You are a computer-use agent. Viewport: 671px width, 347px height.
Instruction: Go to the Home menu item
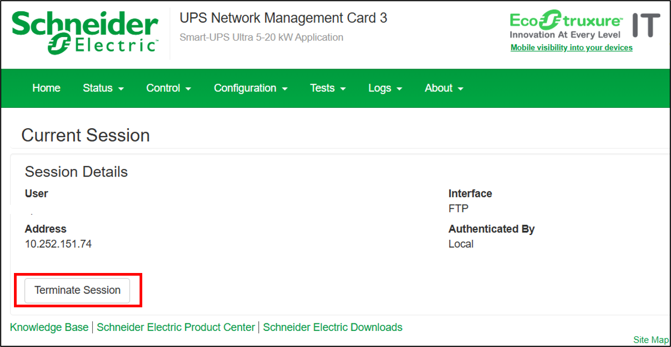pyautogui.click(x=46, y=88)
